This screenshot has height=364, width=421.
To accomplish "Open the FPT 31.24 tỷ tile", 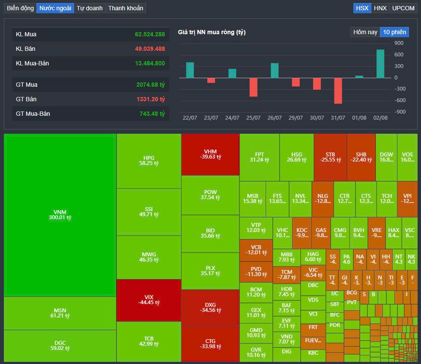I will pos(260,158).
